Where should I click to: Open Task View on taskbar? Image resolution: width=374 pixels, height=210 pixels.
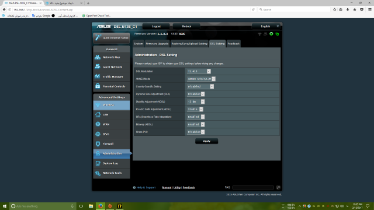[81, 206]
